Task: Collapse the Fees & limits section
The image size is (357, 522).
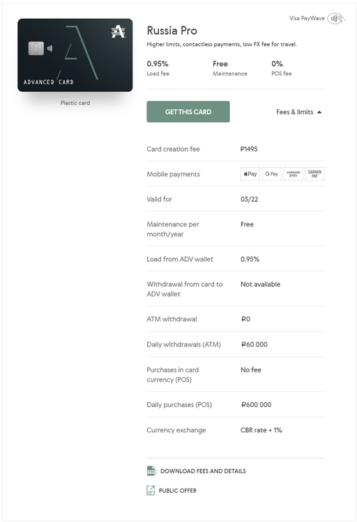Action: [x=298, y=112]
